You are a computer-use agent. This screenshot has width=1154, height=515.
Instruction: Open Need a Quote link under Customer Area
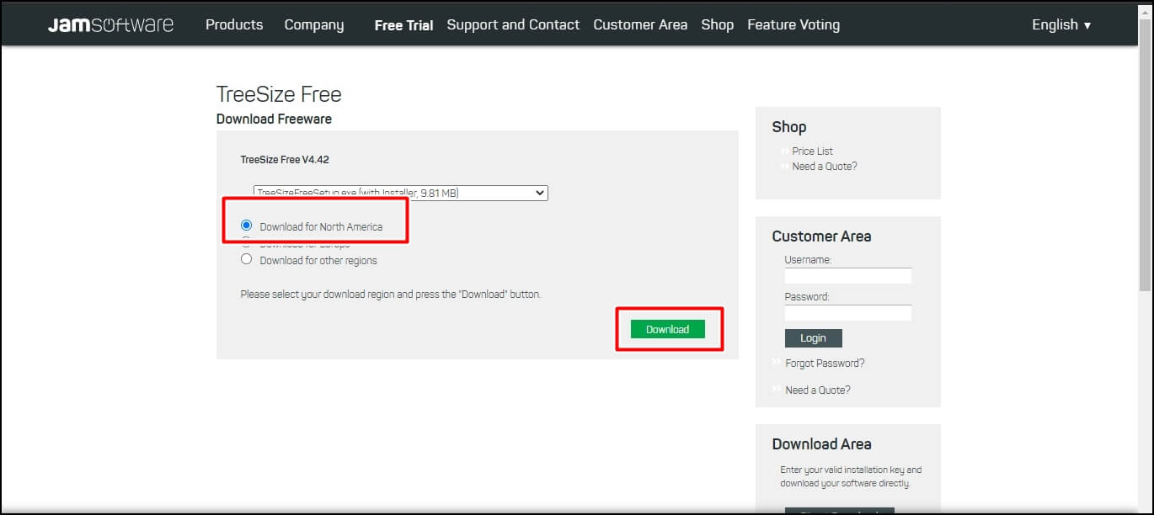pos(818,390)
